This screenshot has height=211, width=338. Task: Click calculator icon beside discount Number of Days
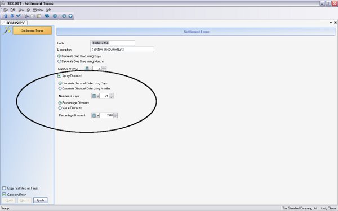(x=94, y=96)
